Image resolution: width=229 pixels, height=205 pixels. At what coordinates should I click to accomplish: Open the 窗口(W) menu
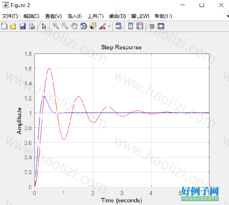click(x=140, y=16)
